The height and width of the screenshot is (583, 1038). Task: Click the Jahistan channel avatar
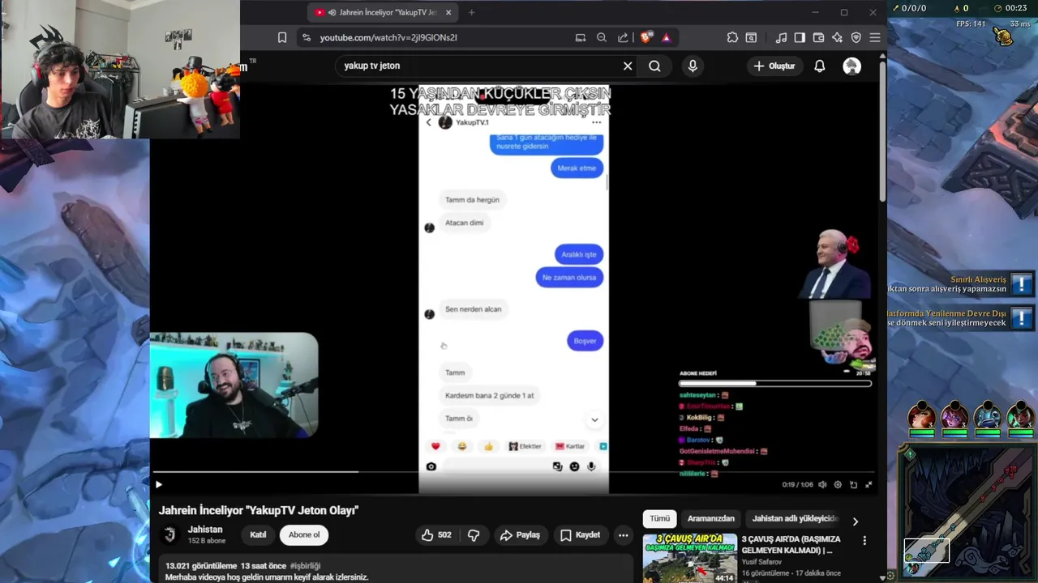pos(169,534)
